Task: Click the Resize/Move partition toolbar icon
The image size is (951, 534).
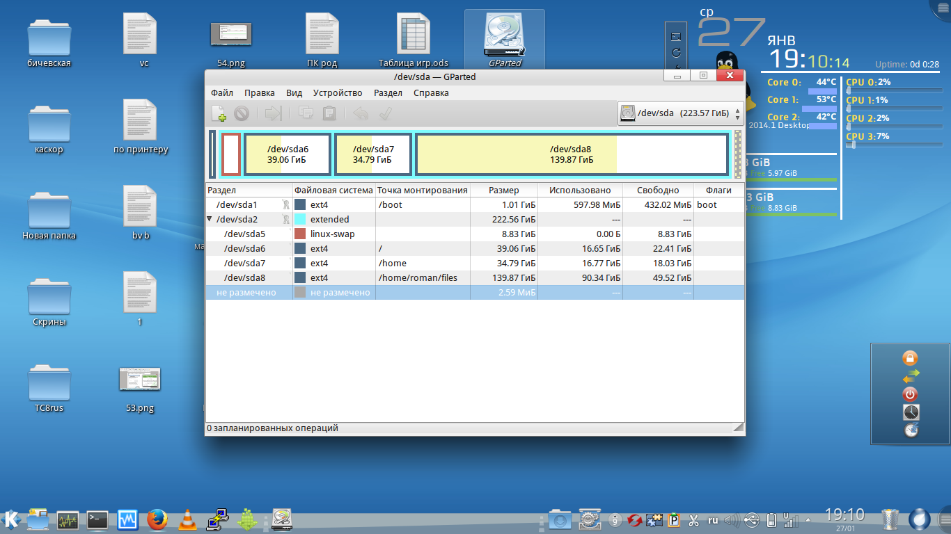Action: [x=272, y=113]
